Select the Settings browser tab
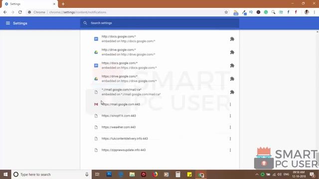 (x=30, y=4)
